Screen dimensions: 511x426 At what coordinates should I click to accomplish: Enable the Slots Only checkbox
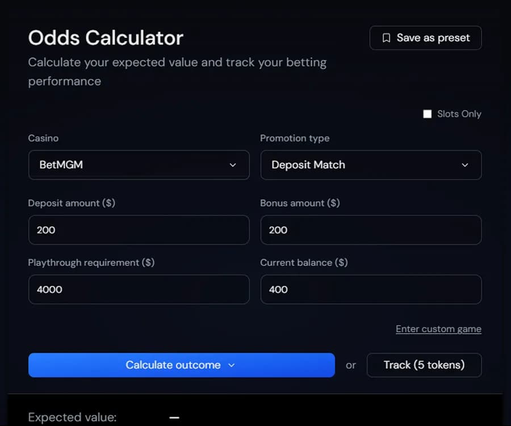coord(427,113)
